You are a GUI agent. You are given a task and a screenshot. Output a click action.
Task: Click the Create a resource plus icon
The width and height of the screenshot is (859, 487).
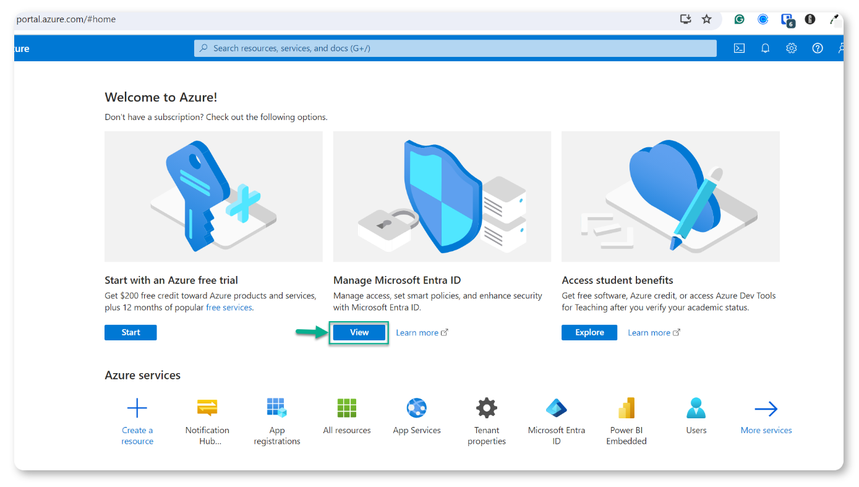pyautogui.click(x=137, y=408)
